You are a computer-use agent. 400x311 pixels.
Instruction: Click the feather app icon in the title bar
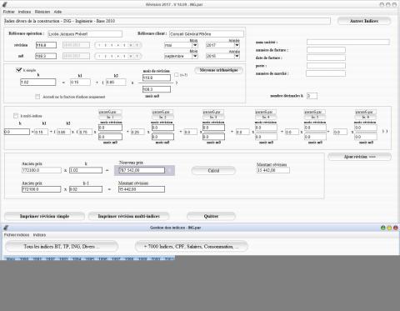click(4, 4)
